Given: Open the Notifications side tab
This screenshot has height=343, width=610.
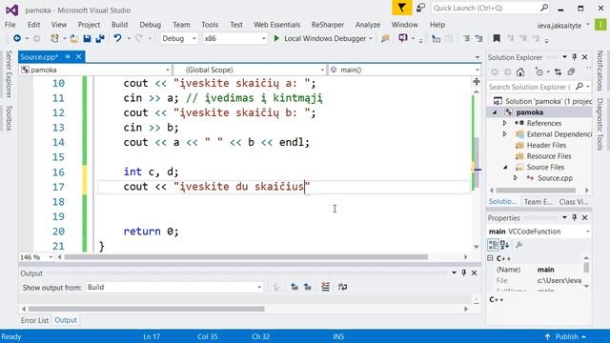Looking at the screenshot, I should 600,71.
